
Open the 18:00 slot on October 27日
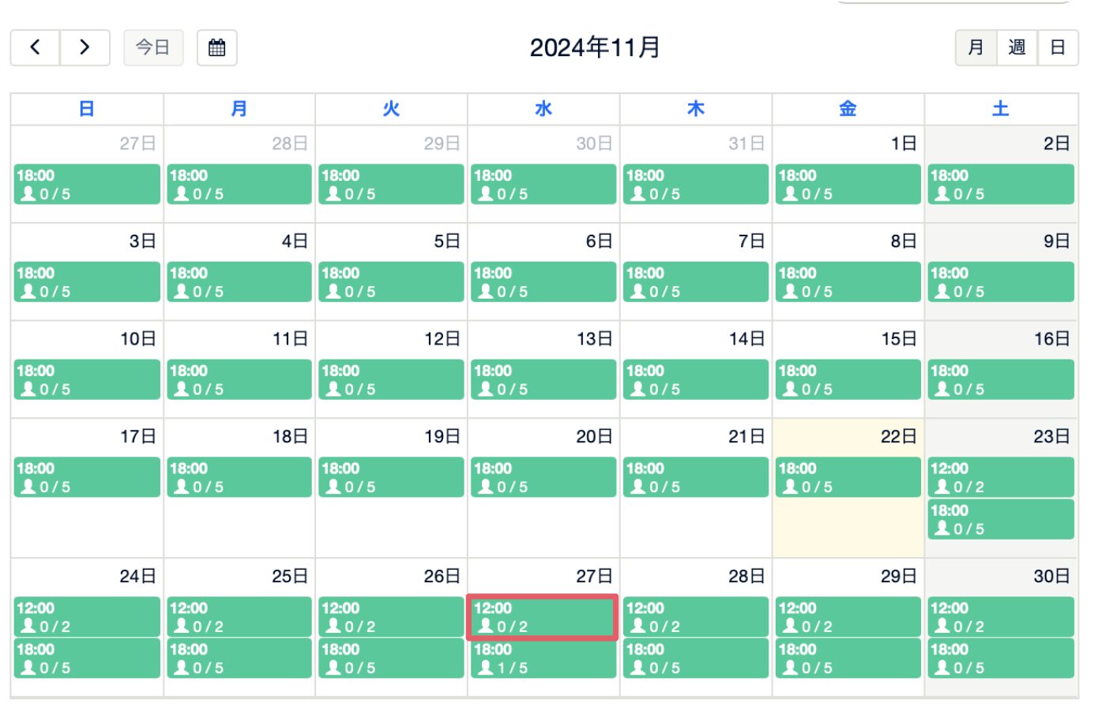click(87, 184)
